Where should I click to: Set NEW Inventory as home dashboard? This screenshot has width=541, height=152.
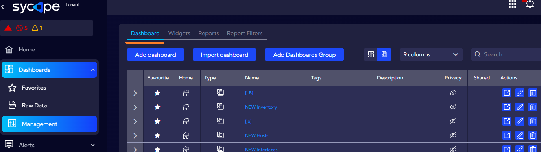[x=186, y=107]
